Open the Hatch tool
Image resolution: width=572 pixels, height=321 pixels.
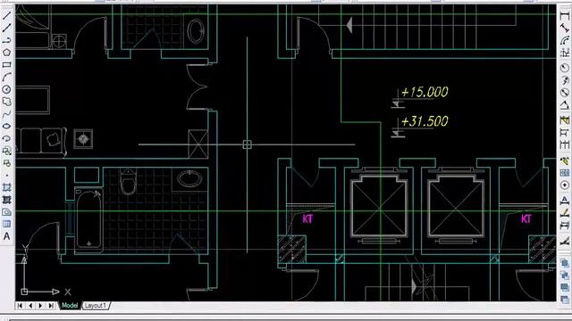[x=6, y=188]
